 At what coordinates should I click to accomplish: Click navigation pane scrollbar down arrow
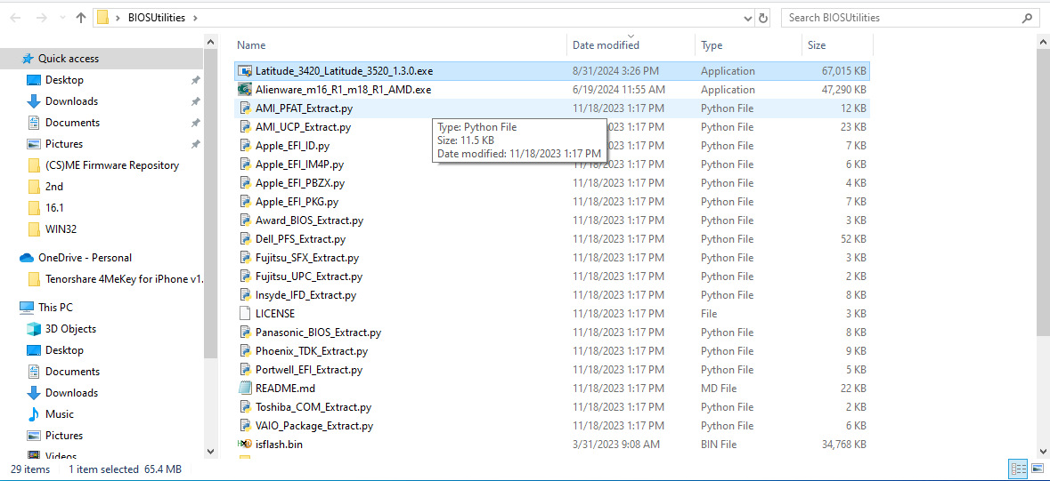tap(210, 452)
